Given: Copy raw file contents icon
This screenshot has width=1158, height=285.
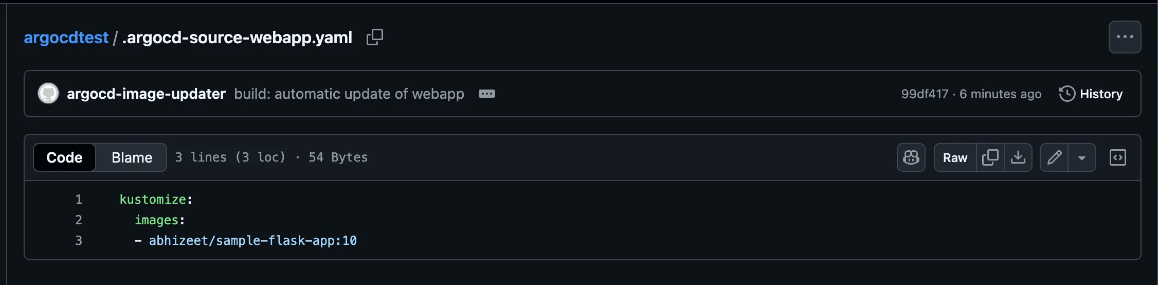Looking at the screenshot, I should point(990,157).
